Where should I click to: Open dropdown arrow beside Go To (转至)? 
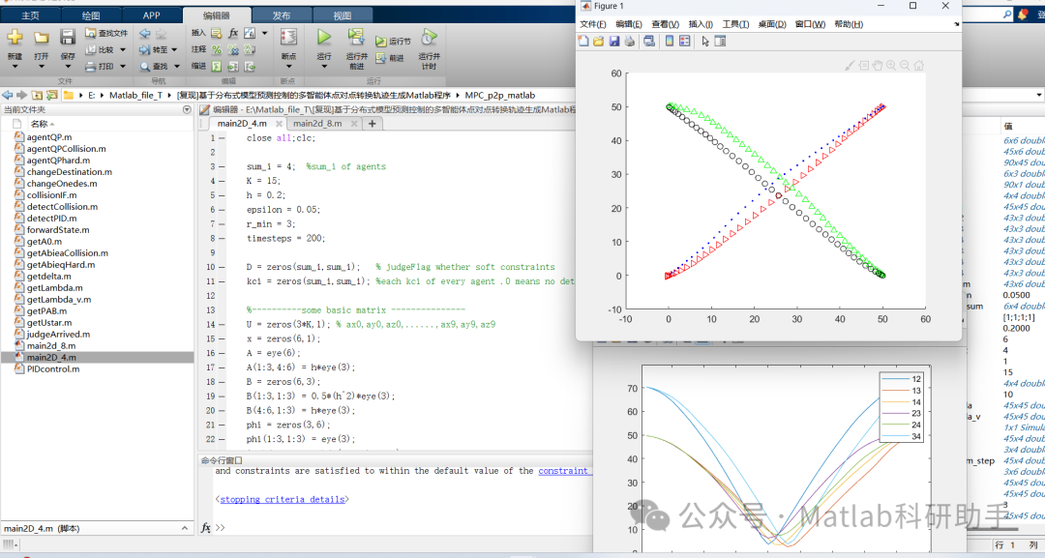174,50
